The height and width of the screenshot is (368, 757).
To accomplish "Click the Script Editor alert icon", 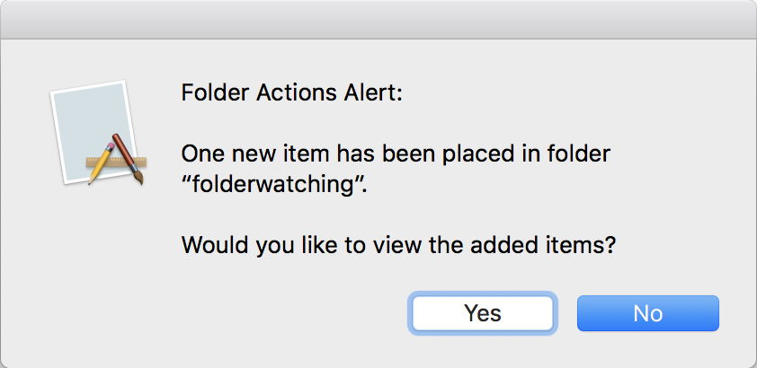I will tap(97, 133).
